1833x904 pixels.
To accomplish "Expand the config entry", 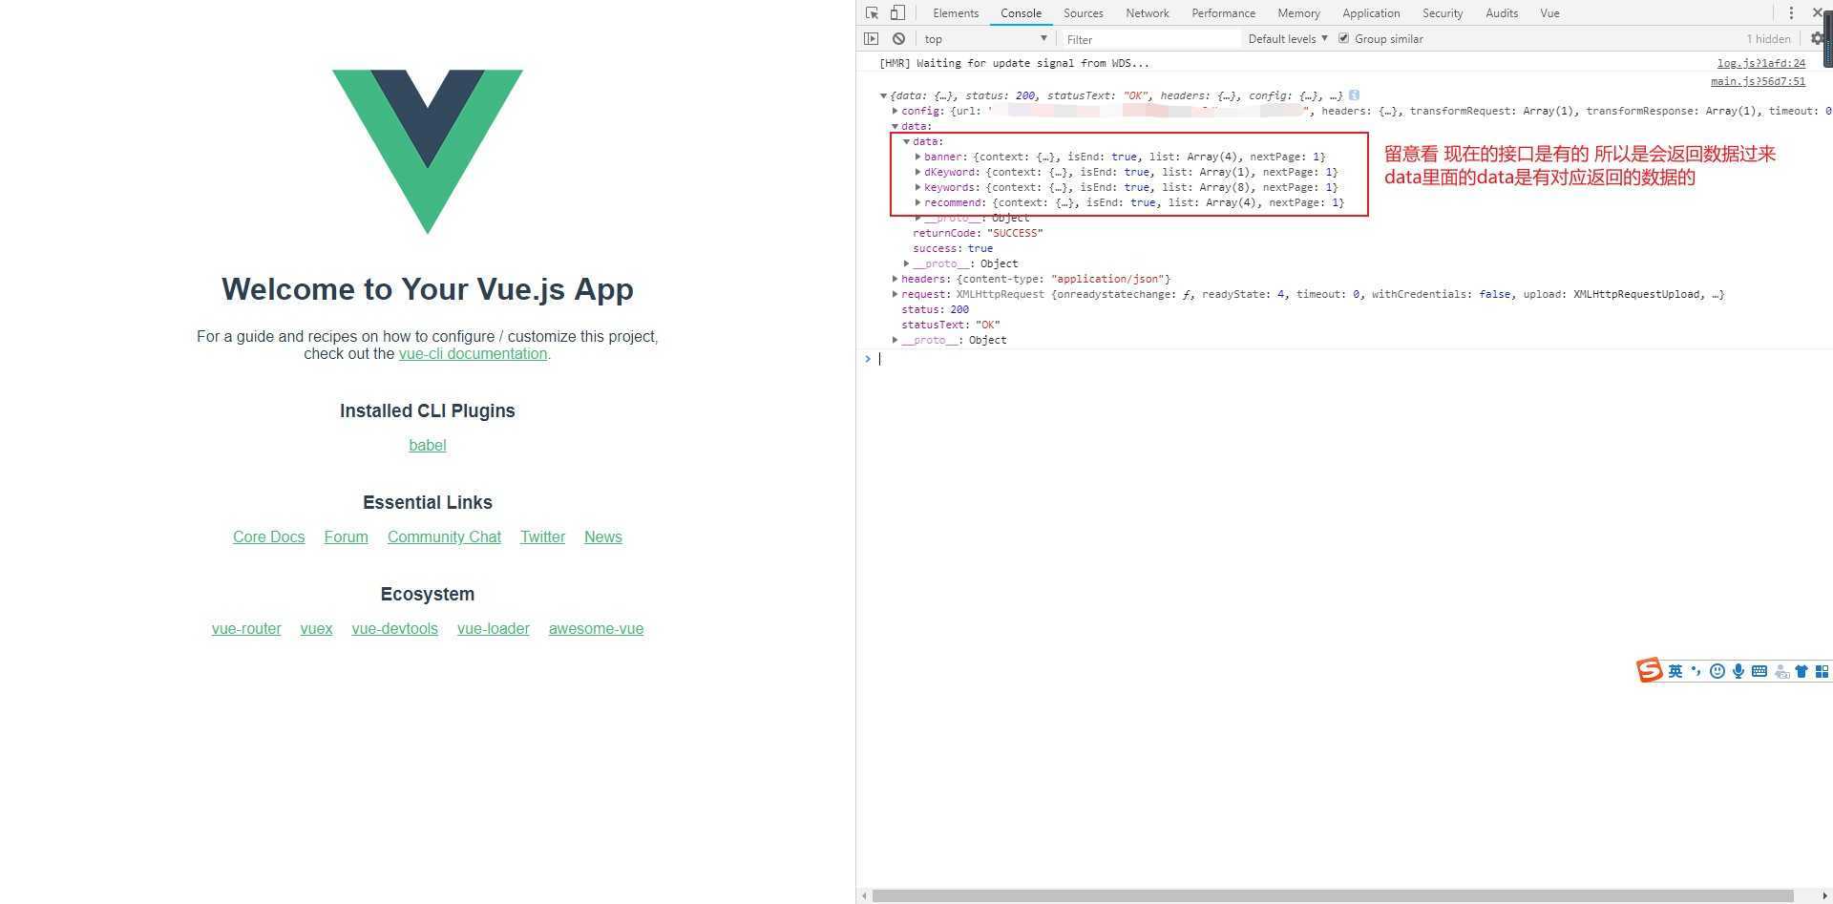I will pyautogui.click(x=895, y=111).
